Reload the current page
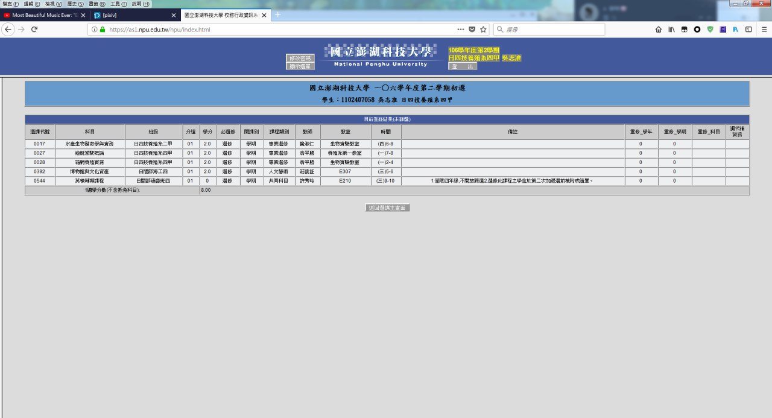 (34, 30)
